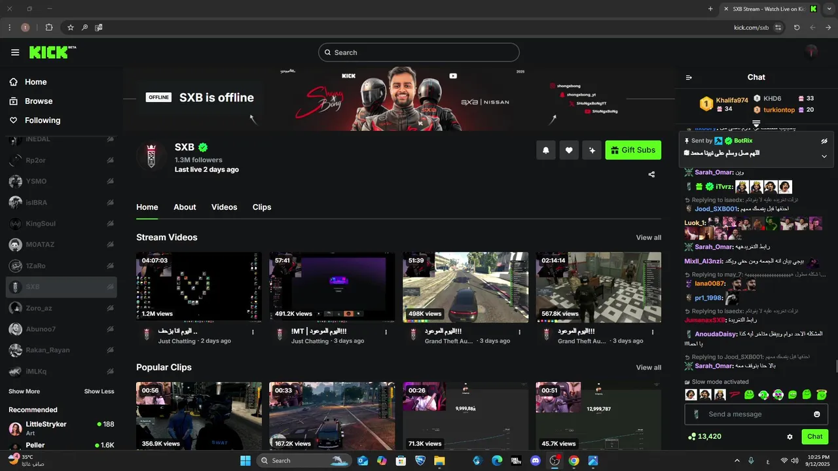Viewport: 838px width, 471px height.
Task: Click the green Chat send button
Action: coord(814,436)
